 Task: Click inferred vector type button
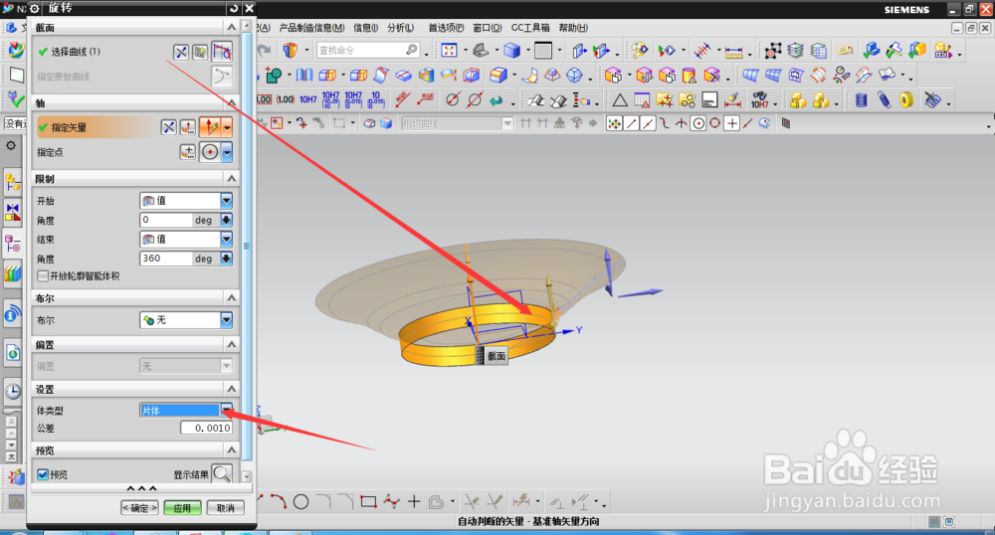point(210,127)
